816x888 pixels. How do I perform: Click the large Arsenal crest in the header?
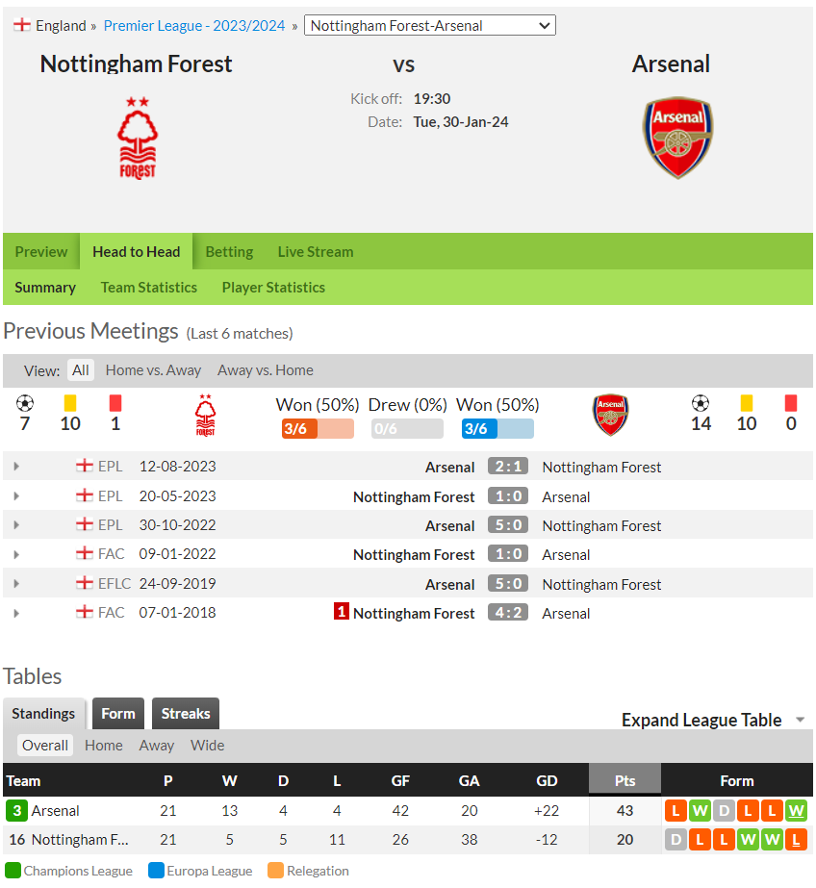677,138
